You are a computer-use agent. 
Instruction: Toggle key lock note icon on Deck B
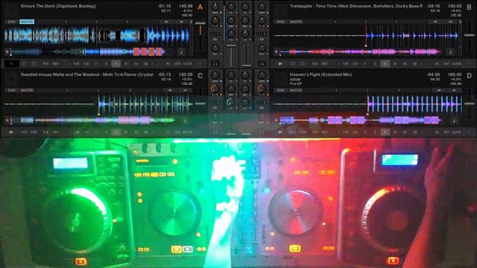450,51
